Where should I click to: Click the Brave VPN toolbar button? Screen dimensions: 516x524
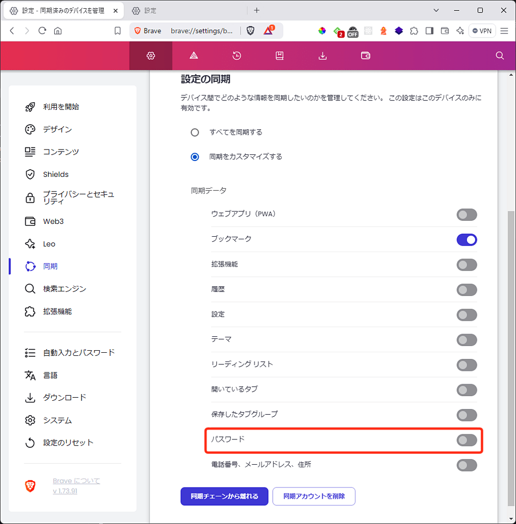(x=482, y=30)
